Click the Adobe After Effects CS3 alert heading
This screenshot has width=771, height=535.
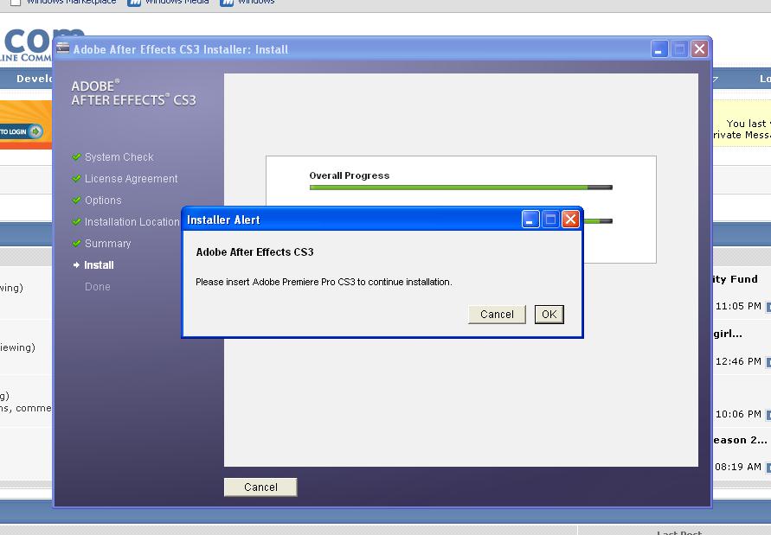tap(254, 252)
